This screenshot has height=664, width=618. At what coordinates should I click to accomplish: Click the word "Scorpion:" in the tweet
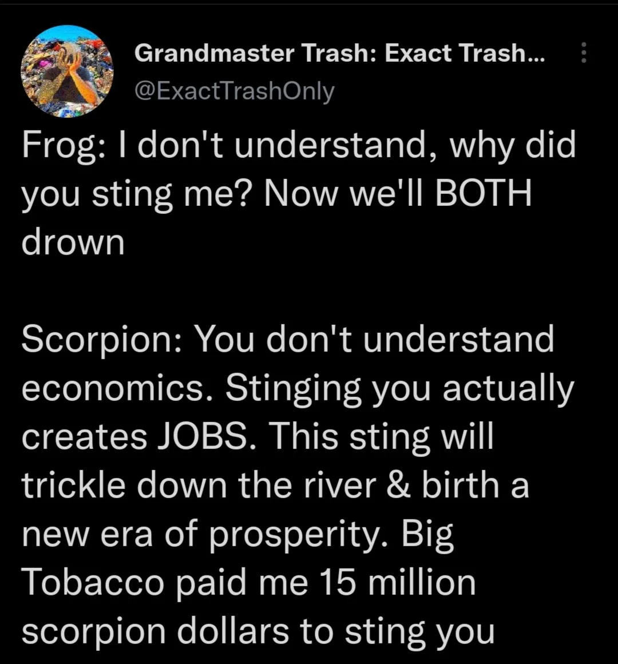101,340
